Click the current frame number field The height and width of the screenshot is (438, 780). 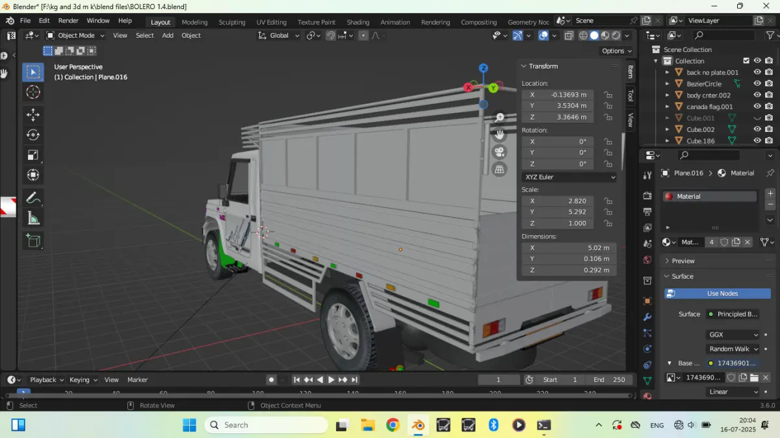[x=499, y=380]
